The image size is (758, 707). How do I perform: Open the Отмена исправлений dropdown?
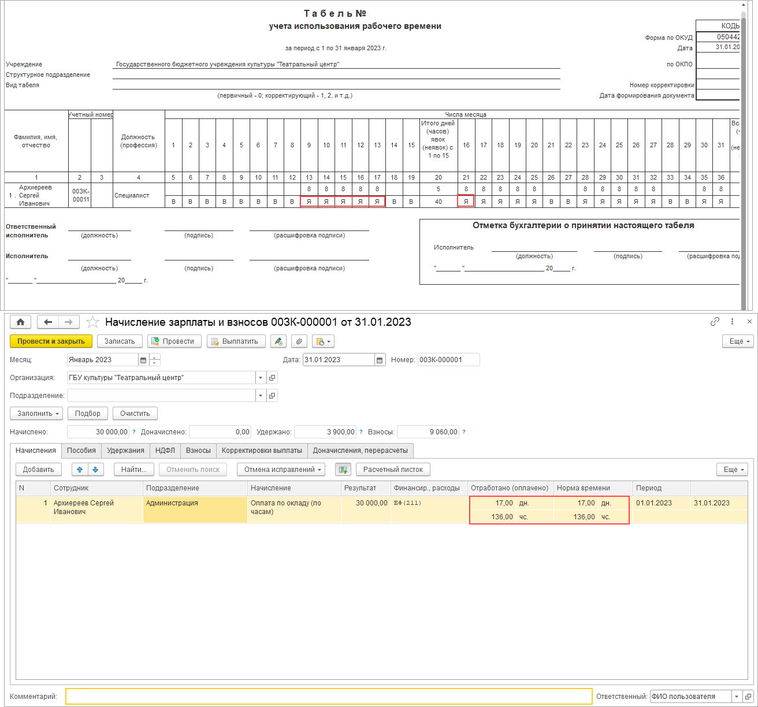(x=281, y=470)
